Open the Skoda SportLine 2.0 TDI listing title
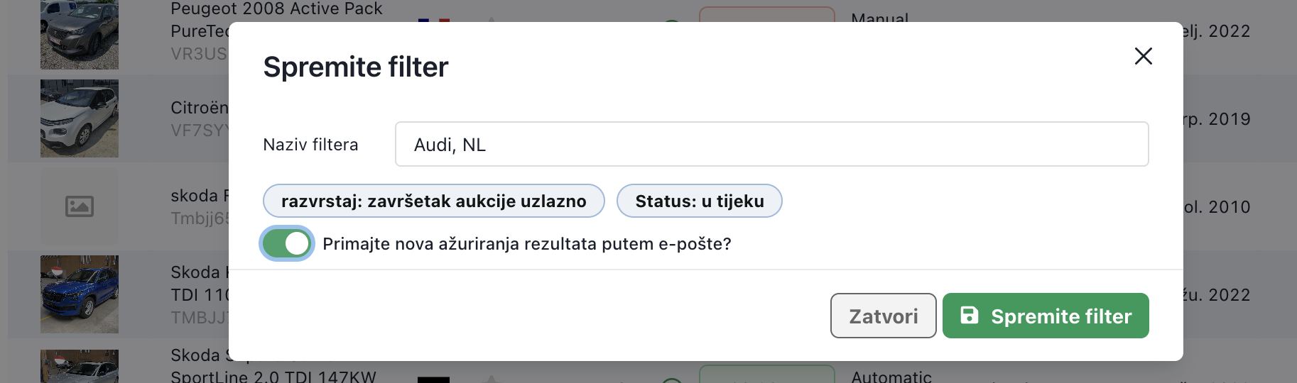Screen dimensions: 1297x383 [x=273, y=376]
